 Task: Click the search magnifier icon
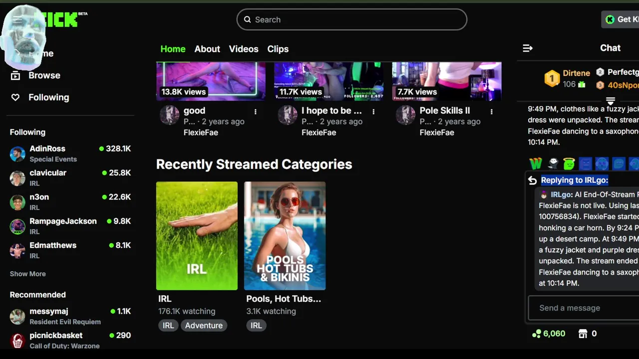click(x=247, y=19)
